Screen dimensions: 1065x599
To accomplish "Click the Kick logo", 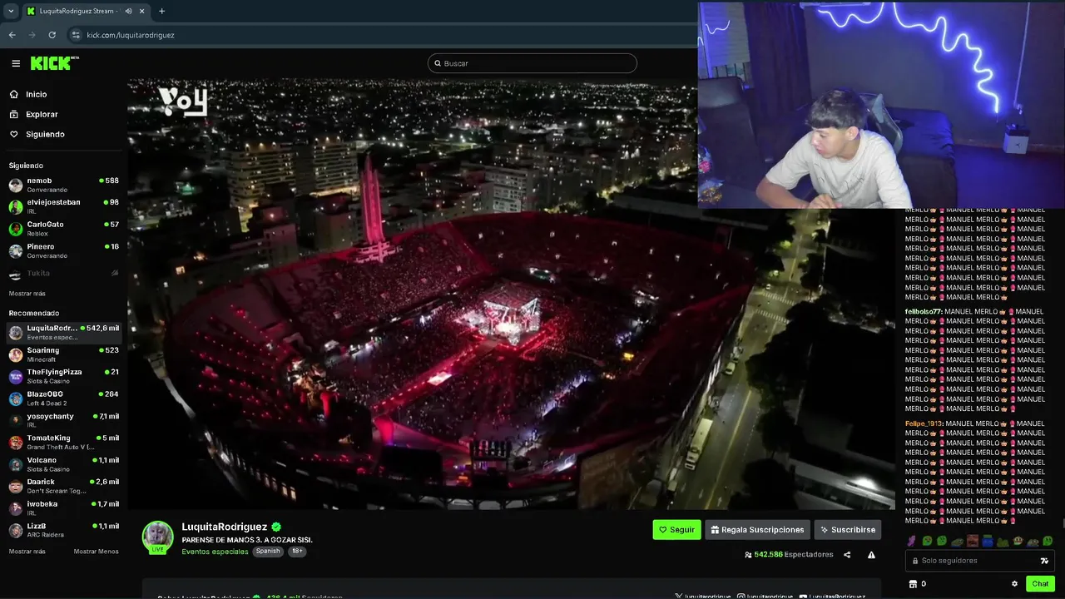I will [x=54, y=63].
